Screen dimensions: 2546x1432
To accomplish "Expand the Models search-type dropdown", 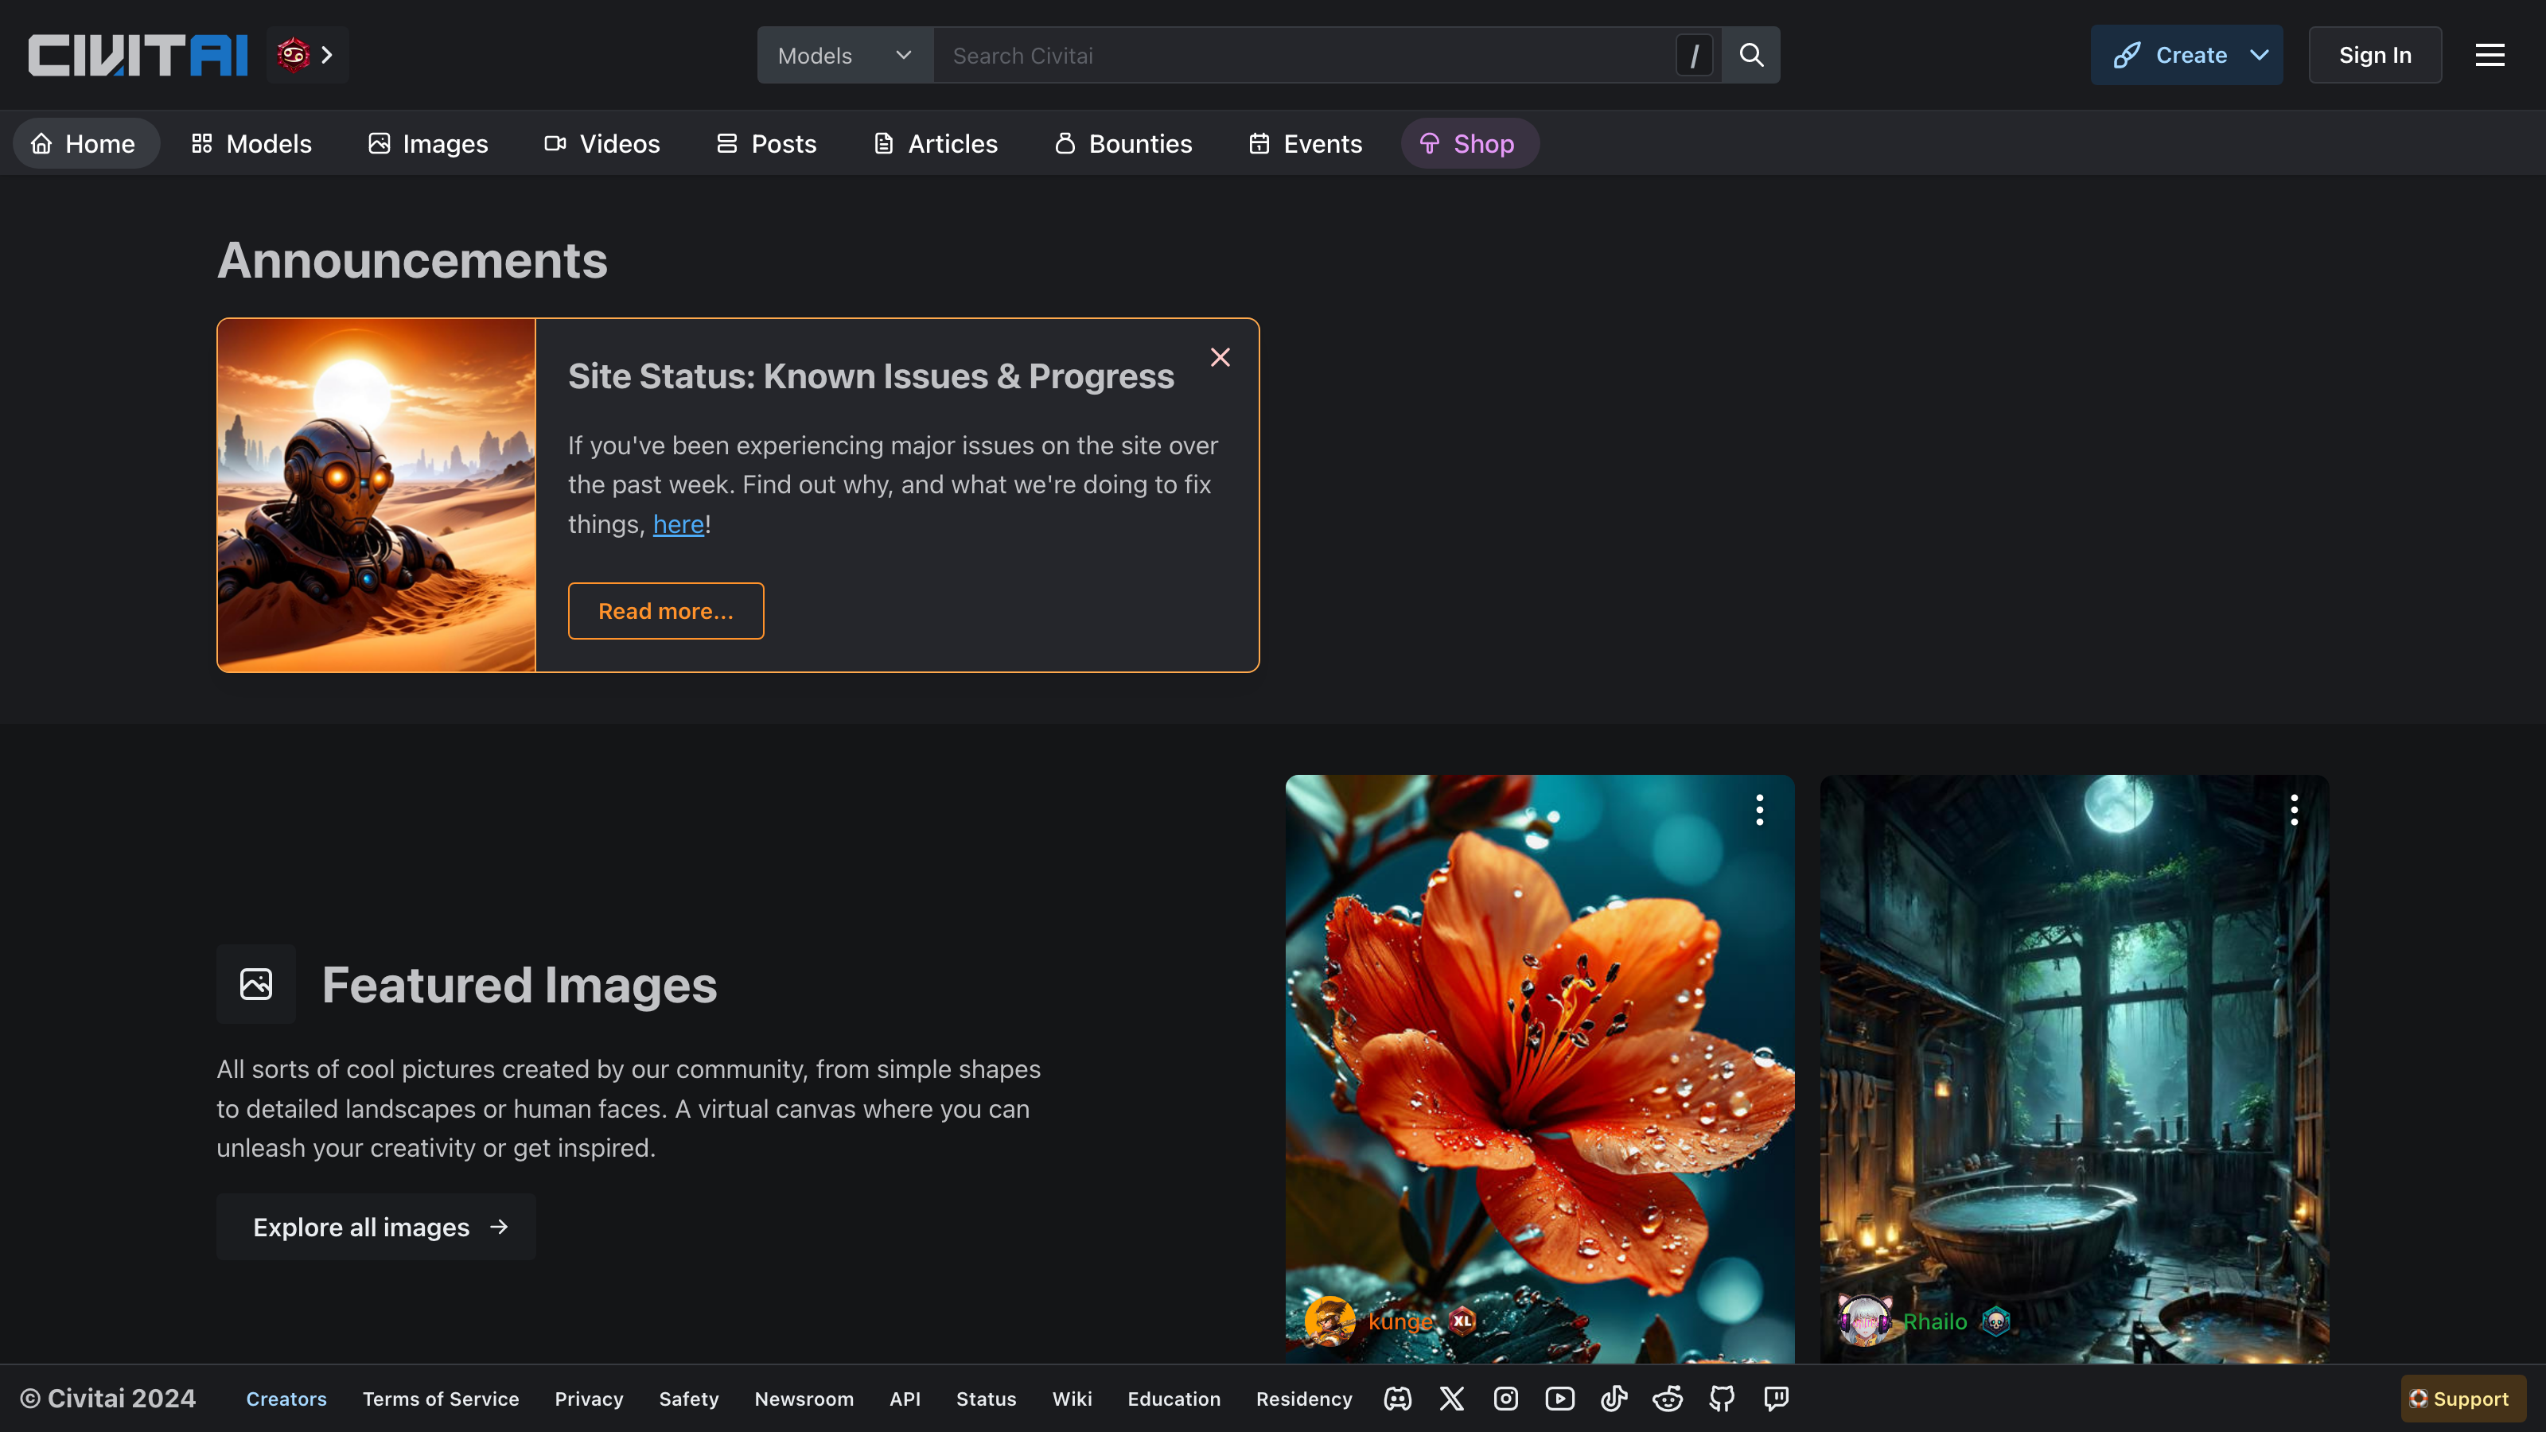I will pos(845,56).
